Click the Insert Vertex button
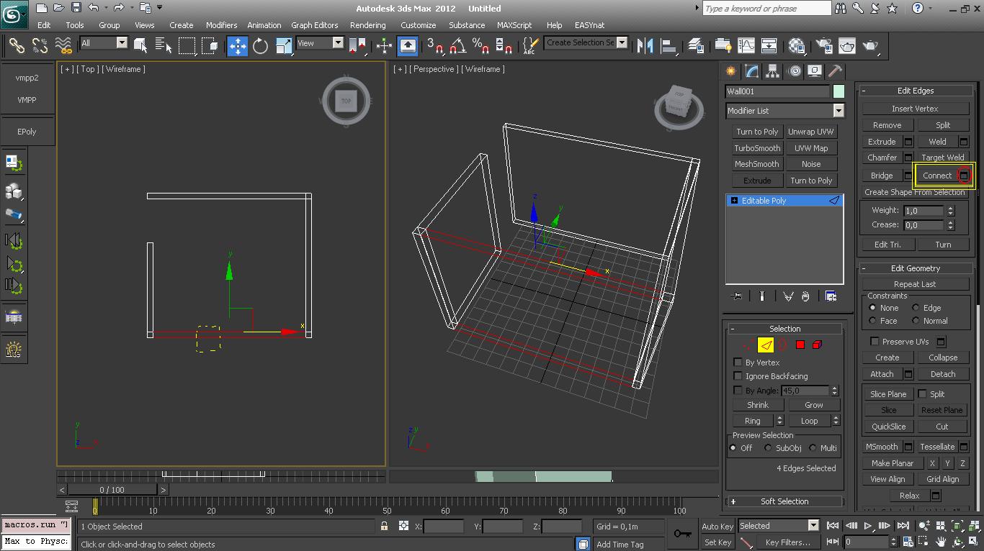This screenshot has height=551, width=984. [x=915, y=109]
